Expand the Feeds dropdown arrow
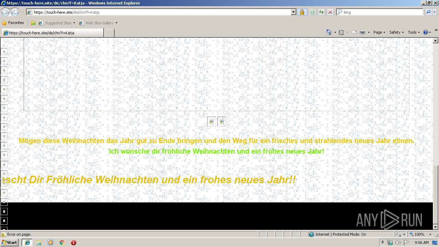439x247 pixels. click(x=347, y=32)
